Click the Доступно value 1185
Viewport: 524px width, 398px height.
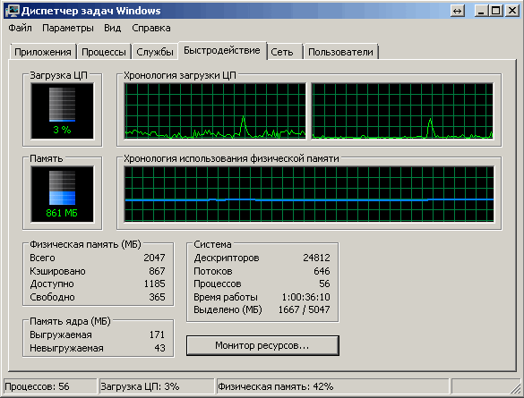[x=154, y=284]
